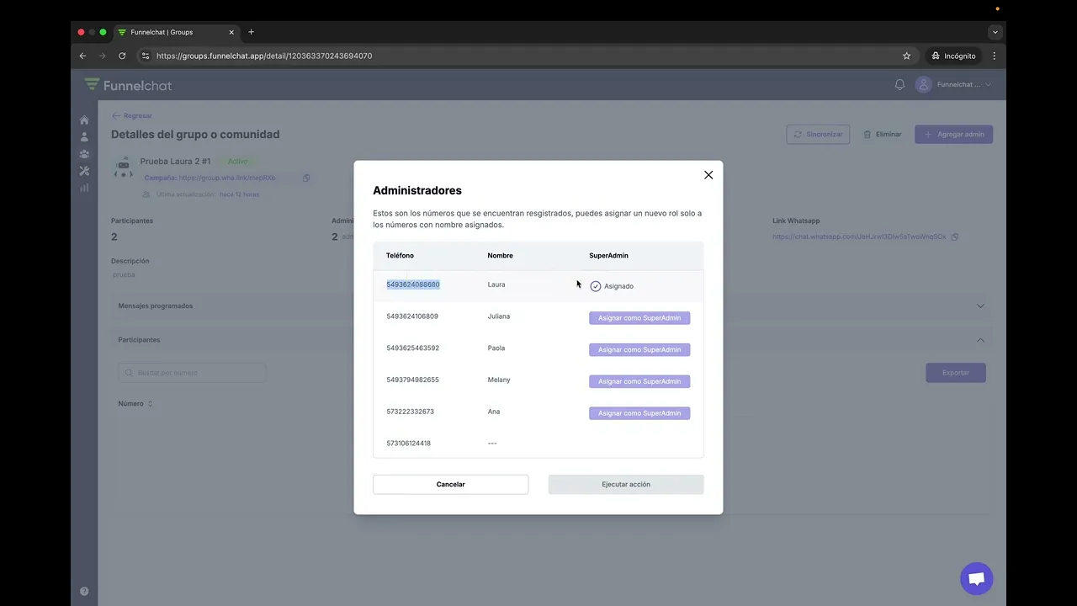
Task: Reload the browser page
Action: coord(122,56)
